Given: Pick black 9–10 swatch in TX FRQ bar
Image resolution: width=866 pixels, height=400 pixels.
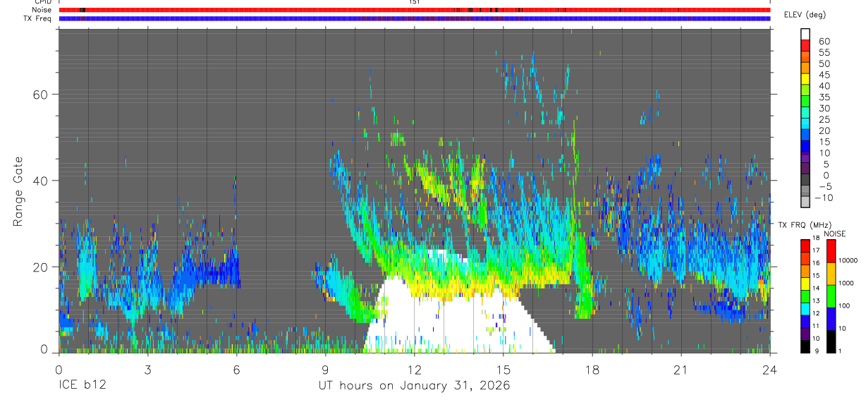Looking at the screenshot, I should 805,346.
